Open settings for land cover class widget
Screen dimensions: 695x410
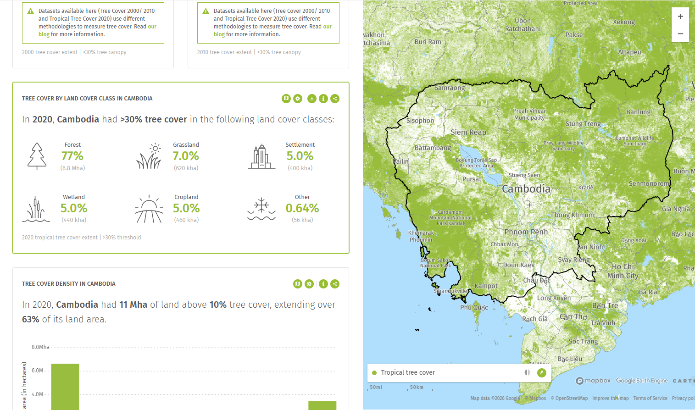click(x=298, y=99)
